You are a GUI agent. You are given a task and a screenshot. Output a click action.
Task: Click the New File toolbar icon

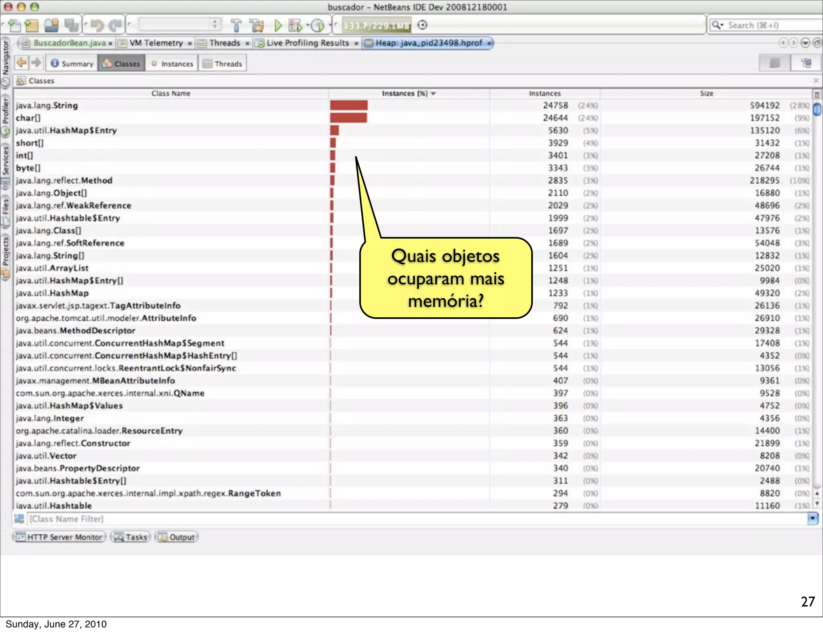[14, 25]
